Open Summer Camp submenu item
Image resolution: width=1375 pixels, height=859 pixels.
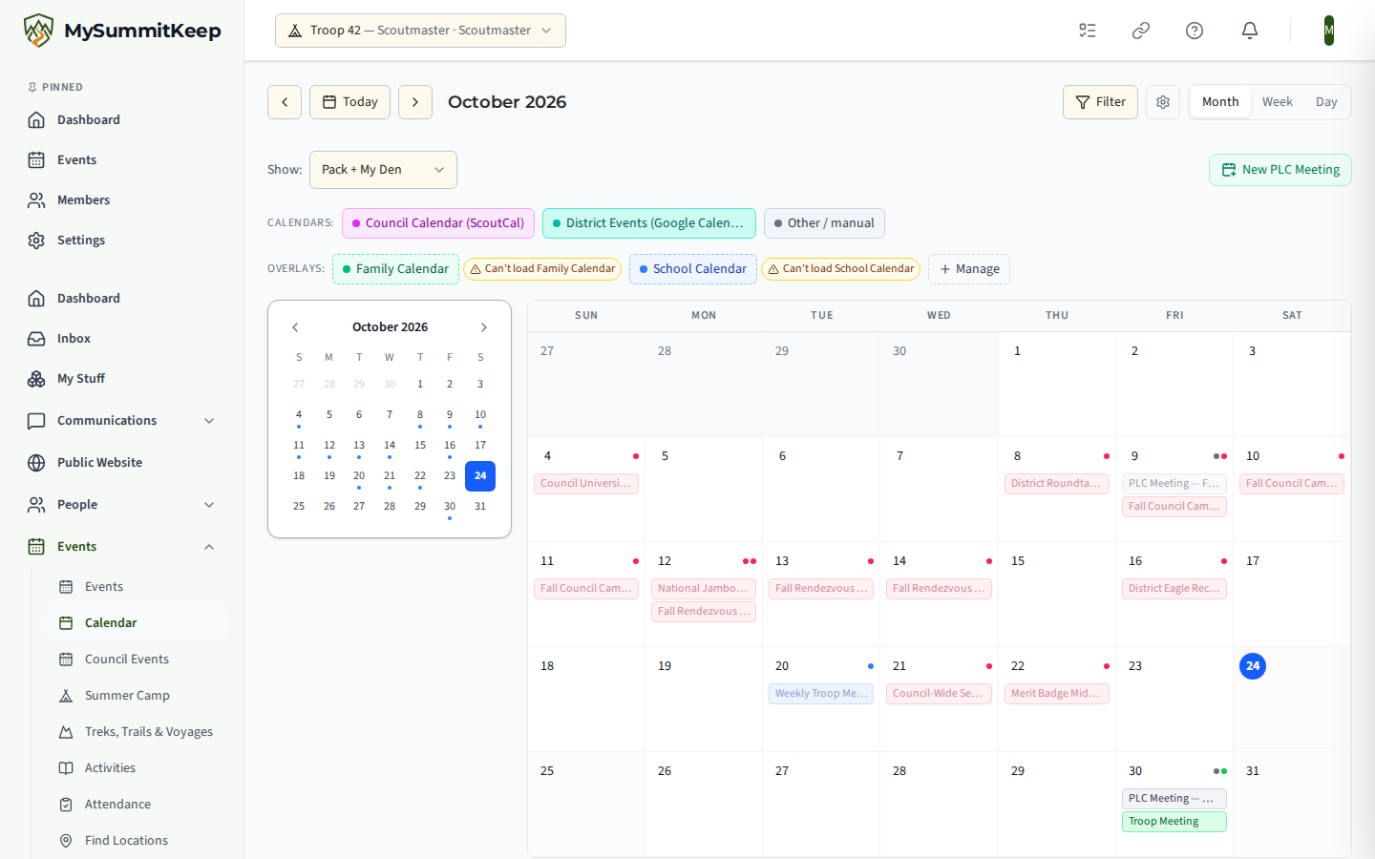(x=137, y=696)
